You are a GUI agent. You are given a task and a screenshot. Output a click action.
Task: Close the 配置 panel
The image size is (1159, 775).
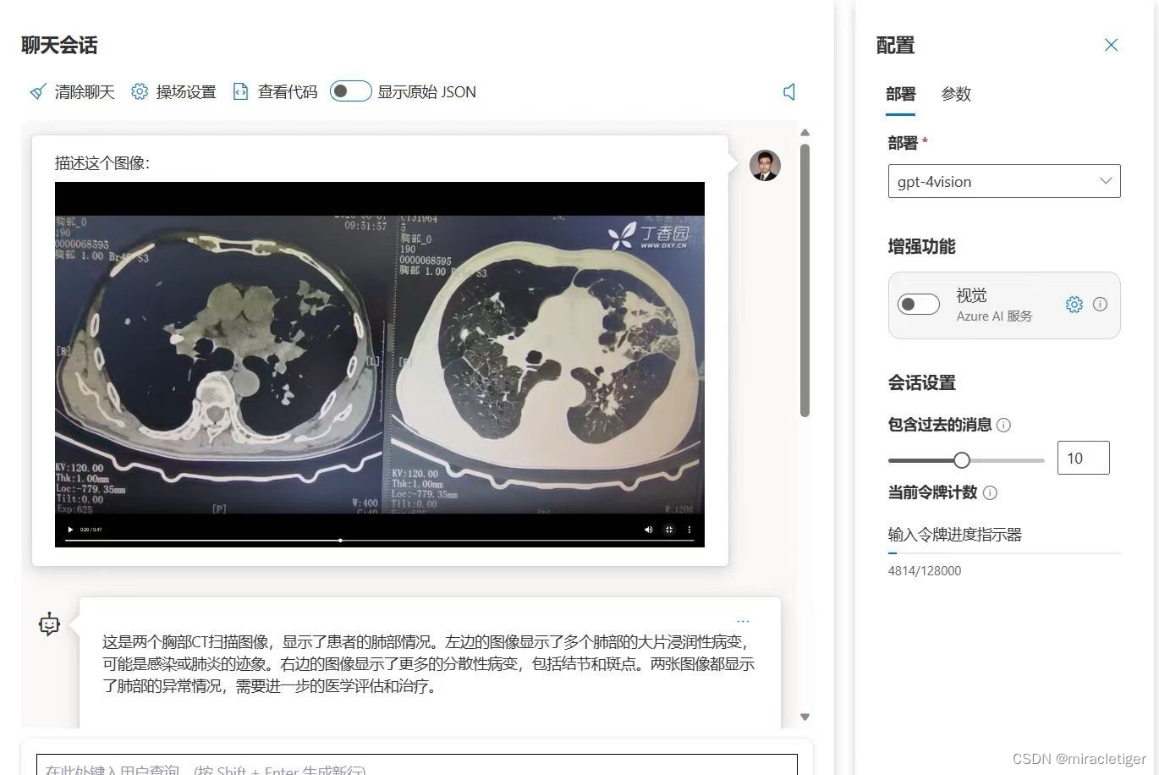tap(1111, 45)
